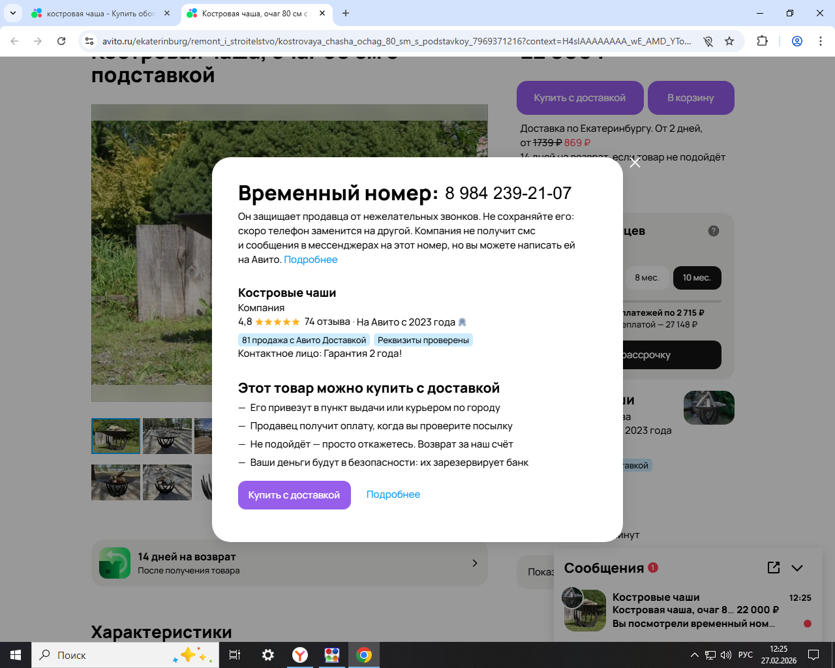Select the second product photo thumbnail
835x668 pixels.
pos(167,436)
